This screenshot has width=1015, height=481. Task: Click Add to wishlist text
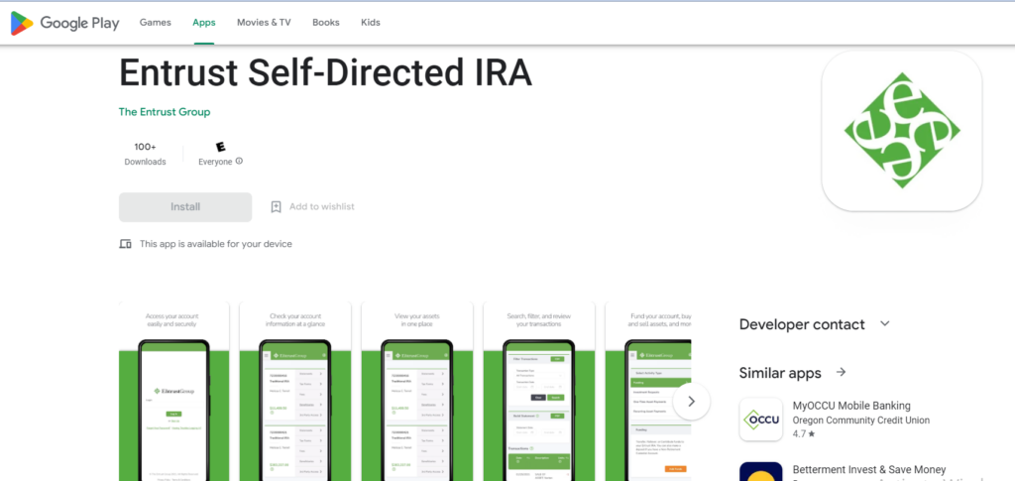point(322,207)
